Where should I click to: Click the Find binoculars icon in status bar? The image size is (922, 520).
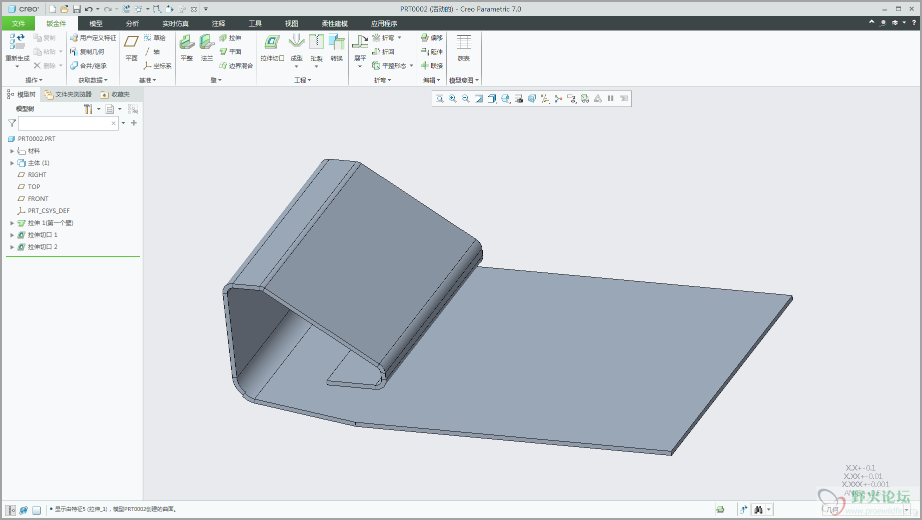point(758,509)
